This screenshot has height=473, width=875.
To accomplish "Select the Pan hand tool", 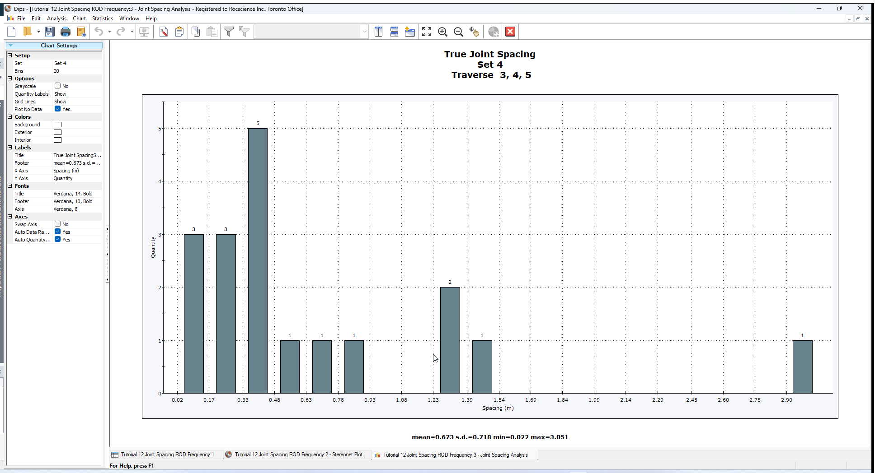I will [474, 32].
